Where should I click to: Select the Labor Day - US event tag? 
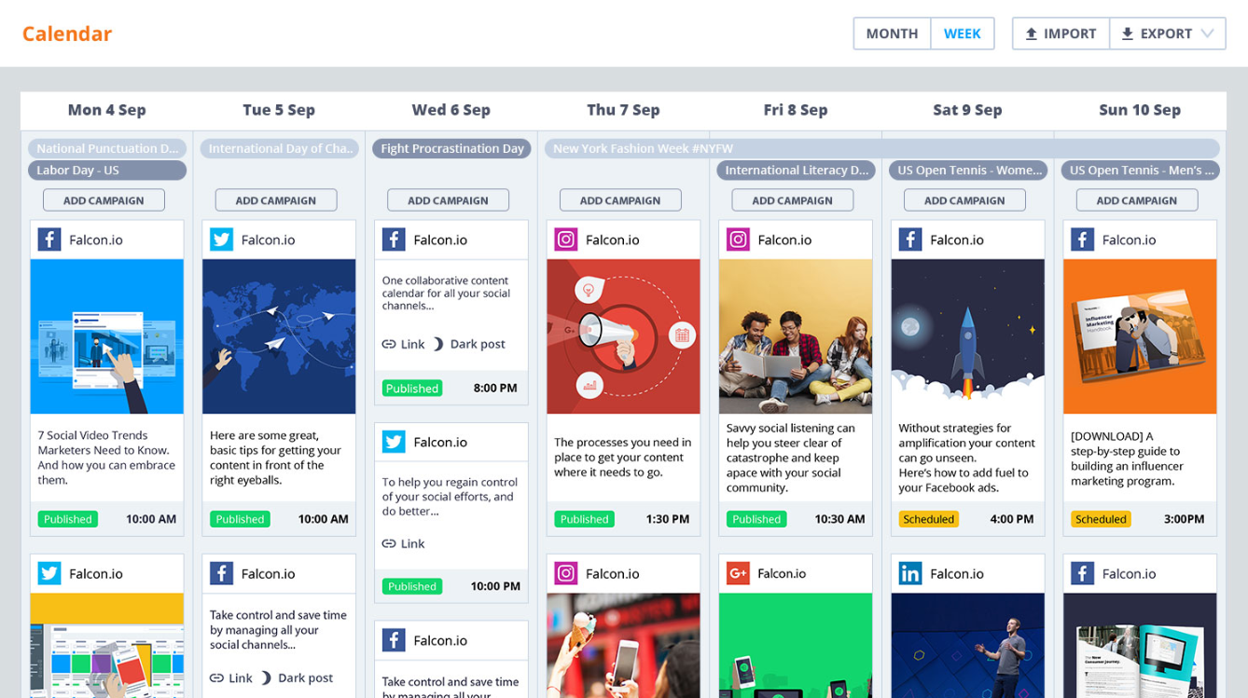click(106, 171)
